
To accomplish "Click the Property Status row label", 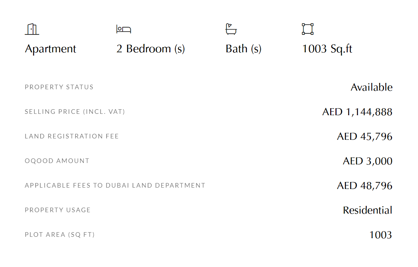I will click(59, 87).
